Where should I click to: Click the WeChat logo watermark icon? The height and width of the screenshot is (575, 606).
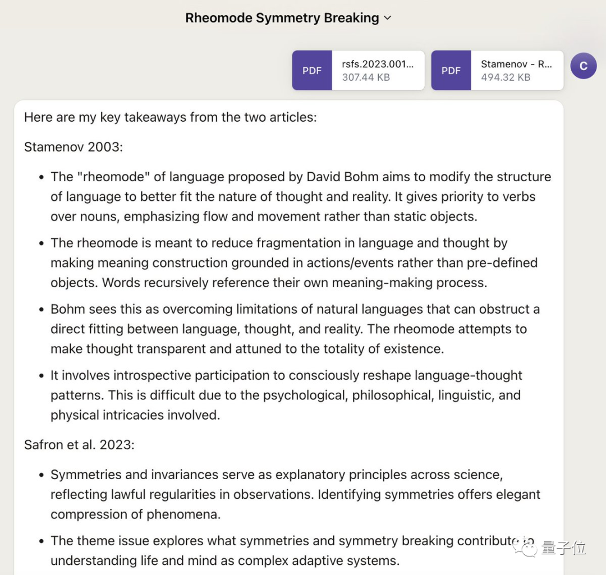(x=528, y=546)
